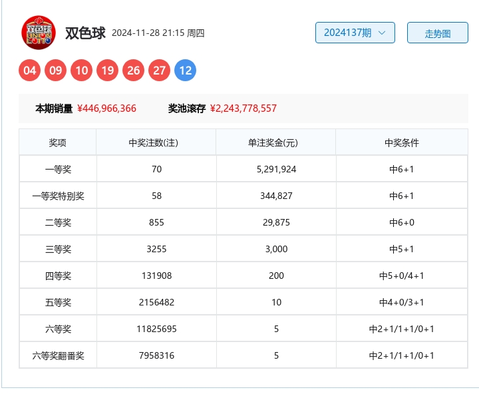
Task: Click first prize winner count 70
Action: point(157,169)
